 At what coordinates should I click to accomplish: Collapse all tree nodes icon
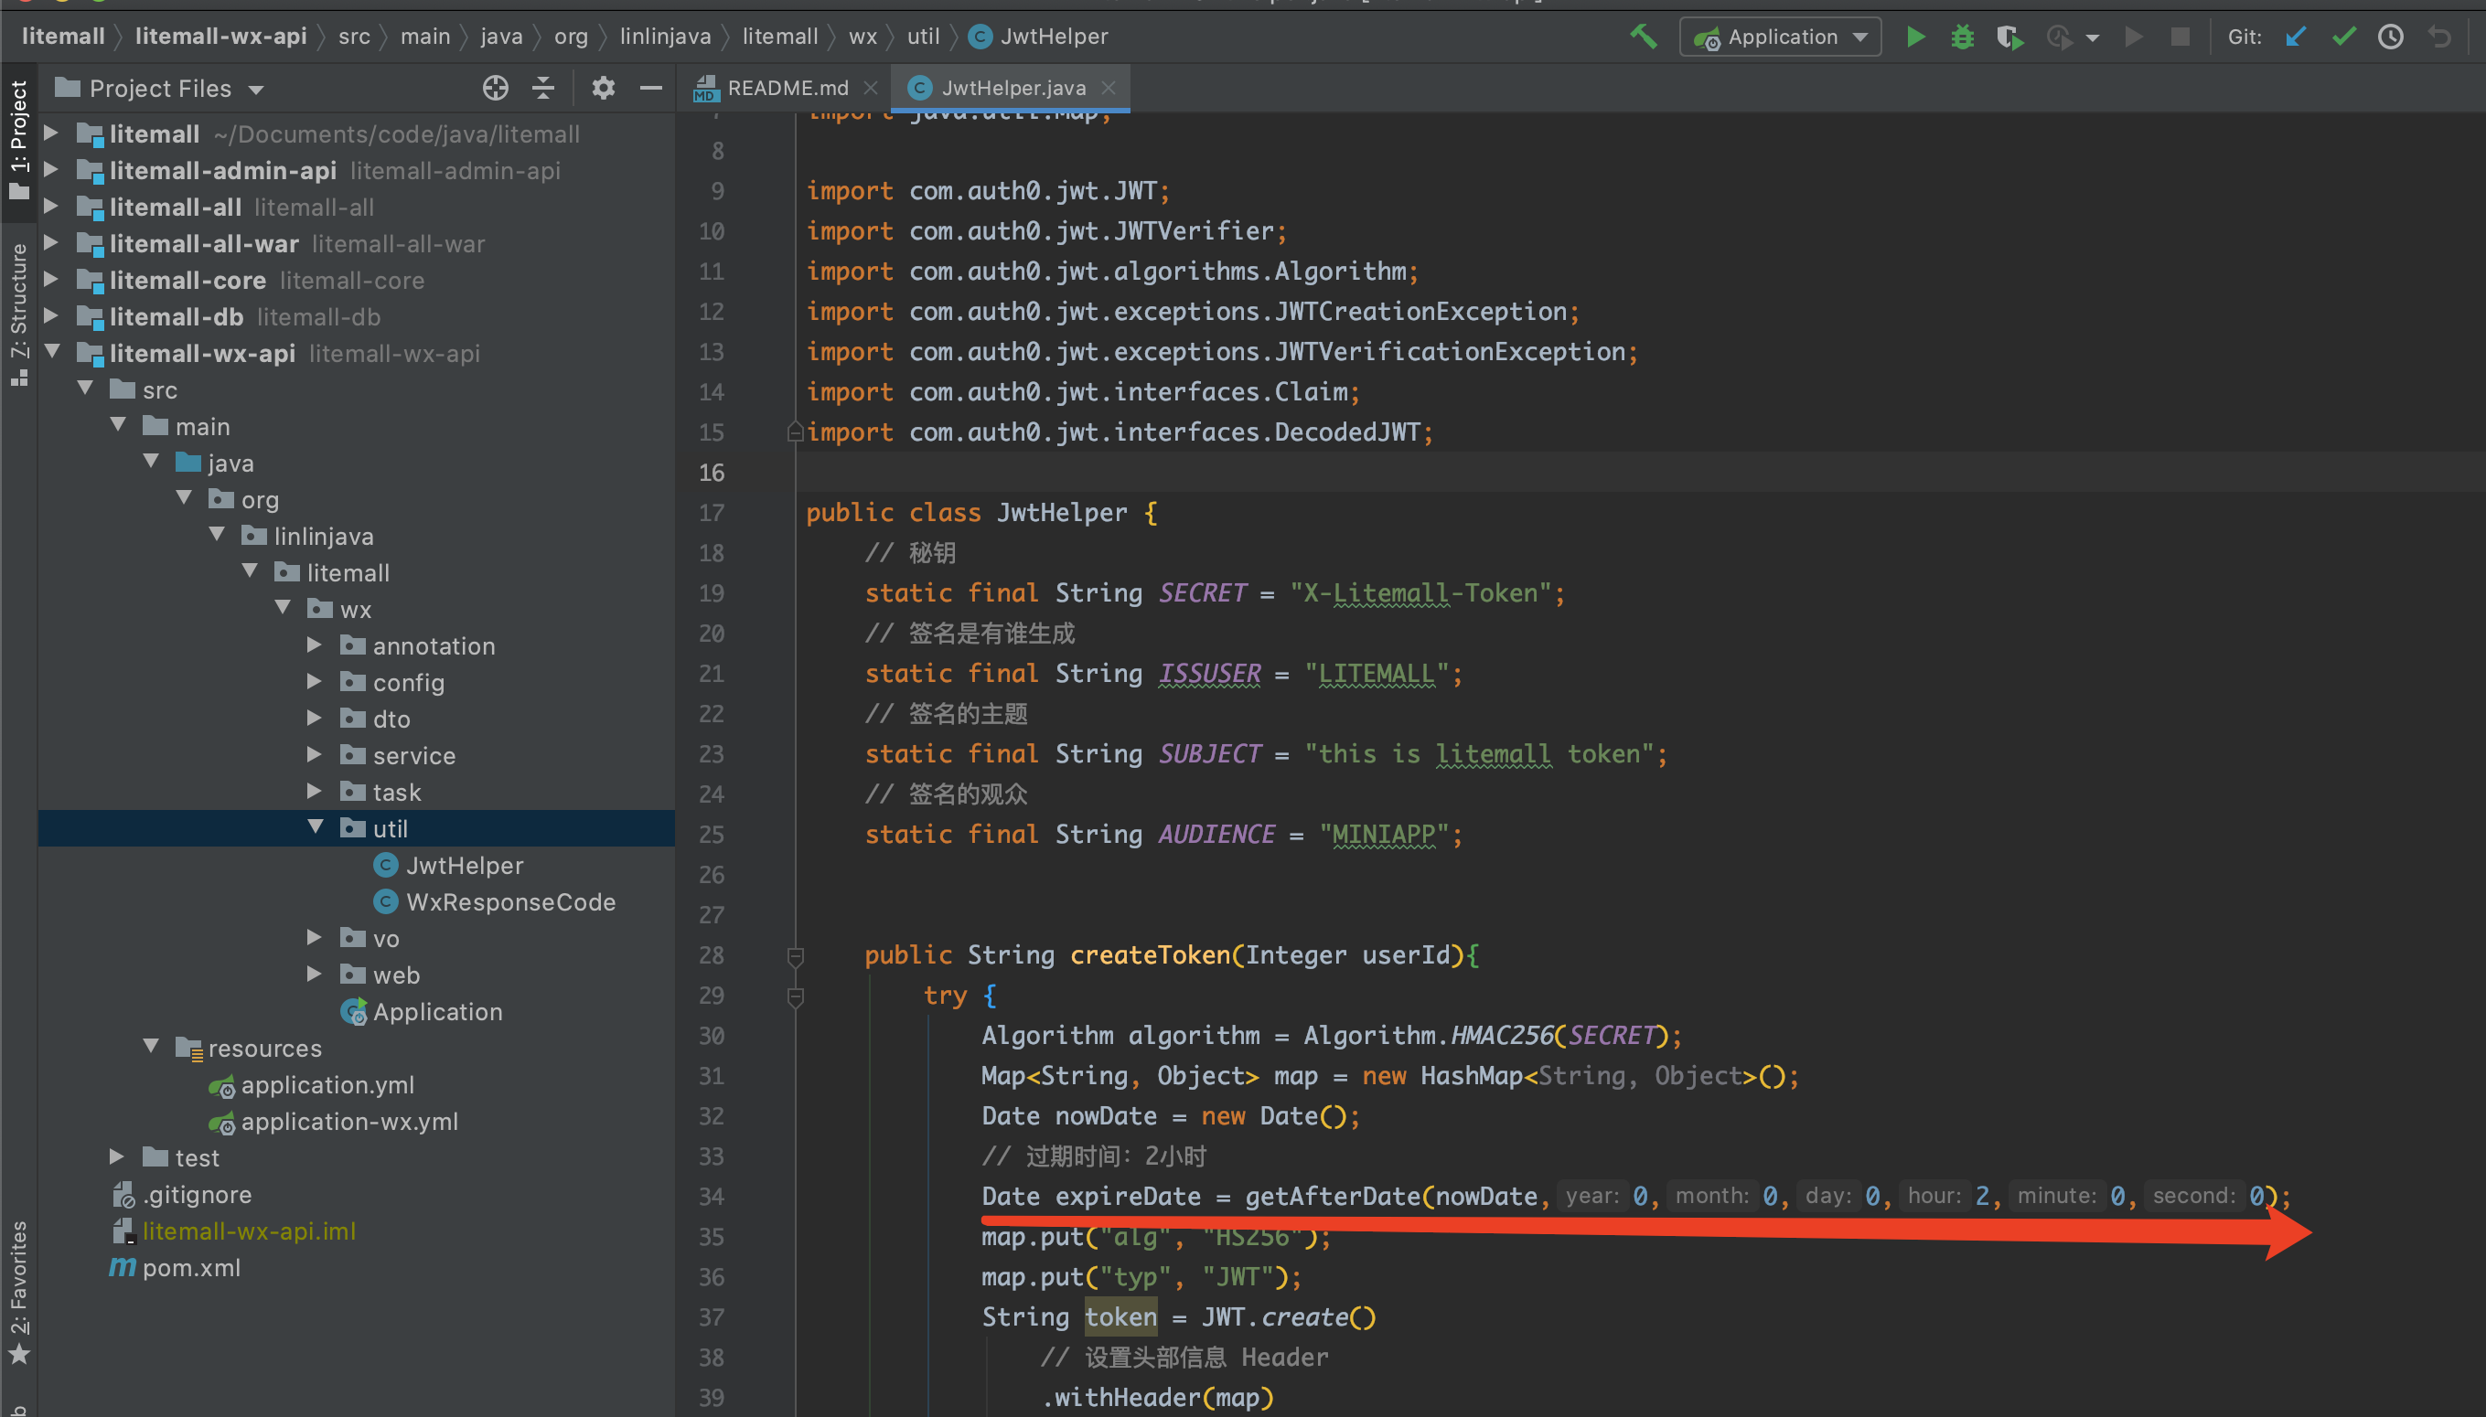click(543, 89)
